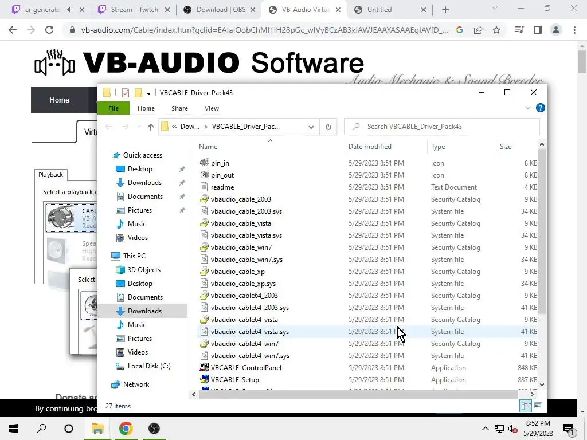
Task: Open Chrome profile avatar
Action: click(556, 30)
